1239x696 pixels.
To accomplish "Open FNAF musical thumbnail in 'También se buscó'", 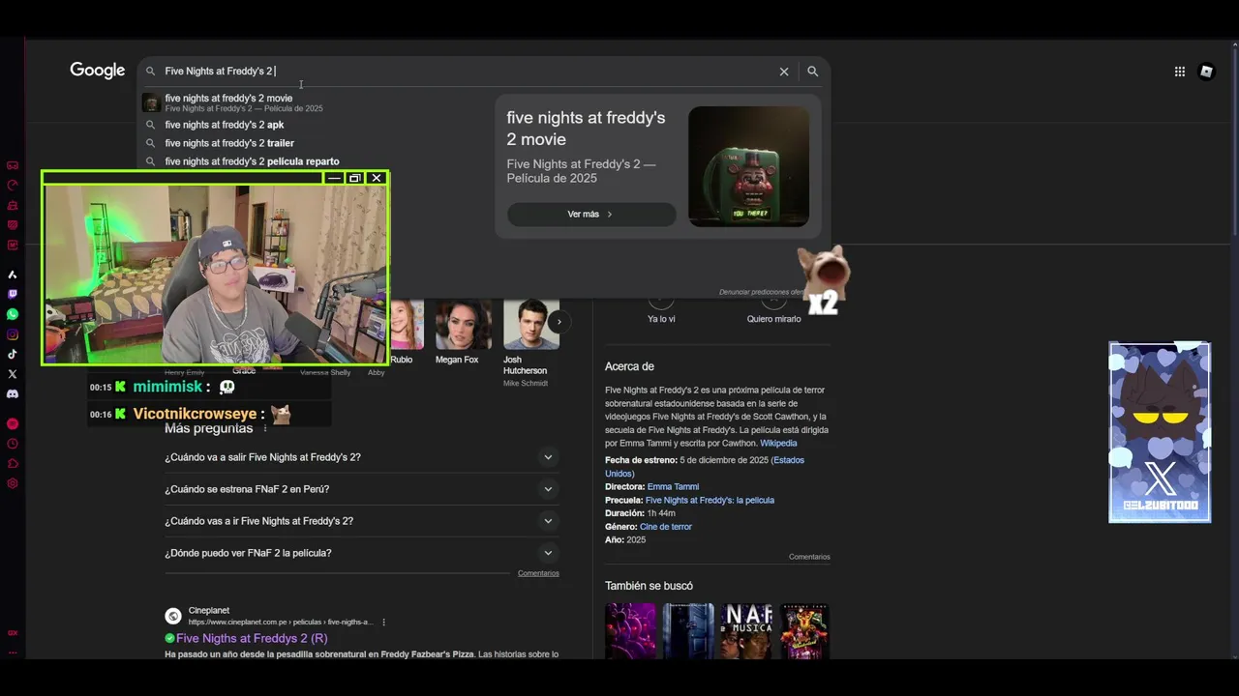I will tap(746, 631).
